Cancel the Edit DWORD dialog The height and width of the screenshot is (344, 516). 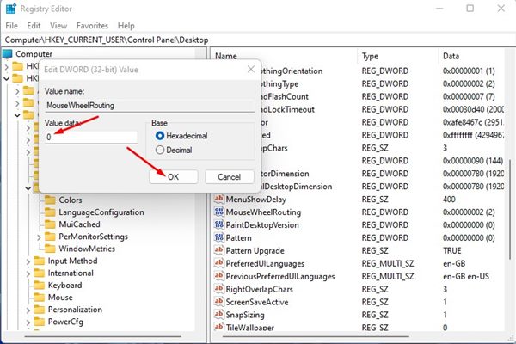pyautogui.click(x=229, y=177)
